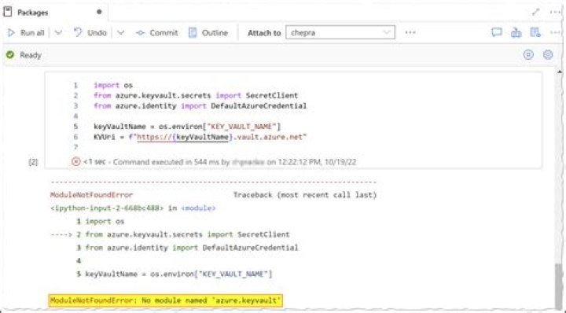566x313 pixels.
Task: Open the top-right tab bar ellipsis
Action: [555, 13]
